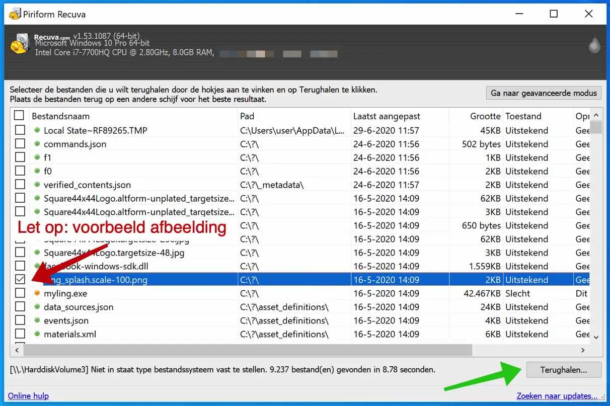Click the path C:\?\_metadata\
Screen dimensions: 610x406
[x=272, y=185]
